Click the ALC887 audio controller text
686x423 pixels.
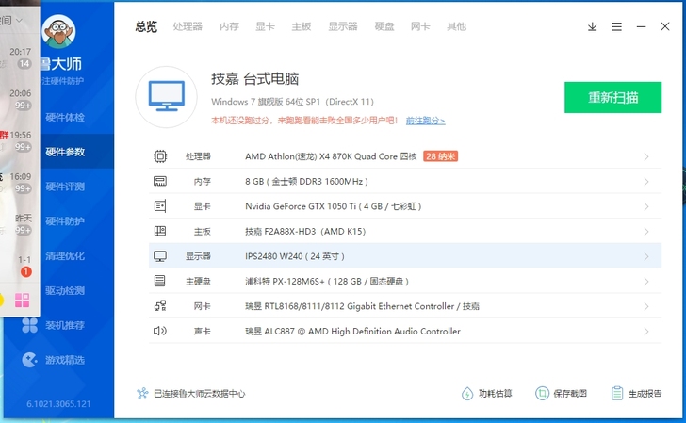(352, 331)
